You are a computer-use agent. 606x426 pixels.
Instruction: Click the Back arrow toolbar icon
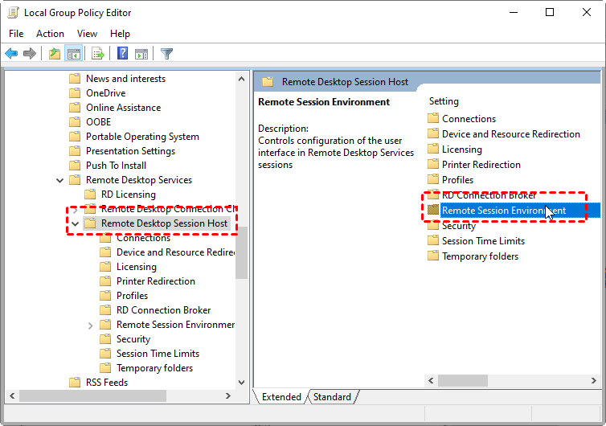coord(11,53)
